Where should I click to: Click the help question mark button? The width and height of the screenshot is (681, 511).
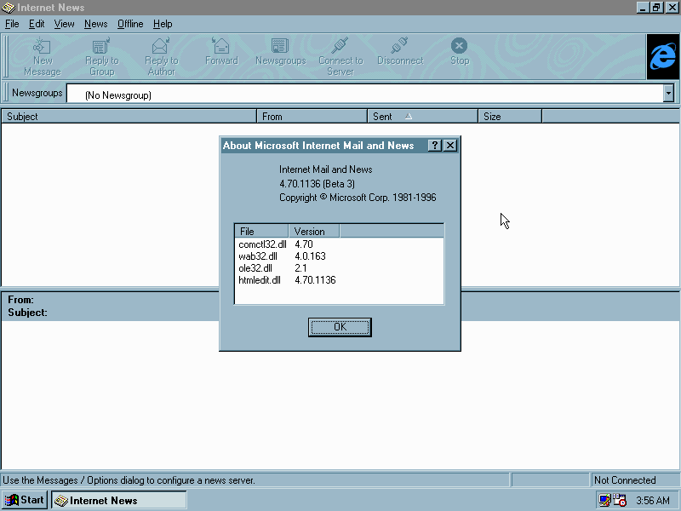point(434,146)
